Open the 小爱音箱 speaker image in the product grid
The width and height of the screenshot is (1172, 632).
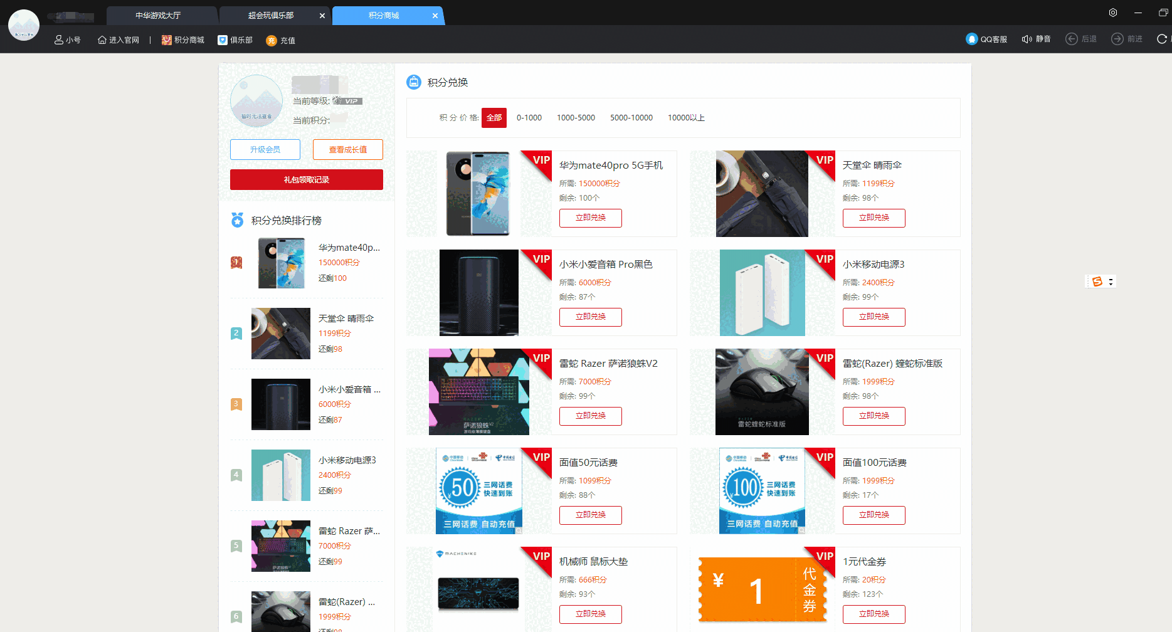coord(479,293)
